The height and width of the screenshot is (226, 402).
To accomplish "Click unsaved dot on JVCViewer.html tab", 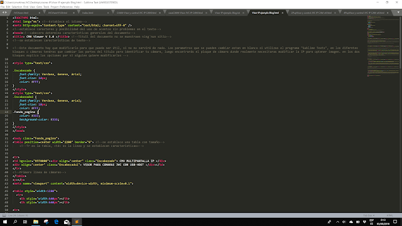I will click(39, 13).
